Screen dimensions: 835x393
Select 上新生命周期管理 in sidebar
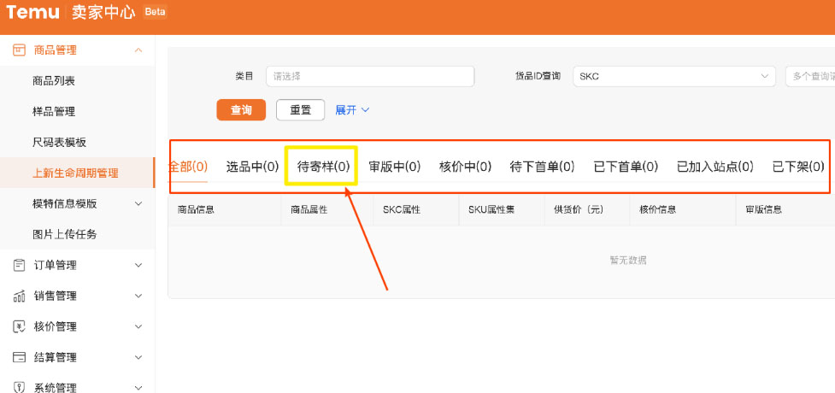(75, 173)
